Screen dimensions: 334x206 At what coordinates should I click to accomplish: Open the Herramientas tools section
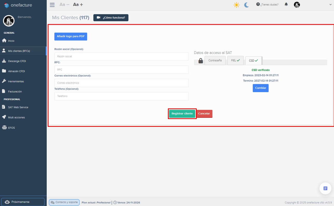(x=16, y=81)
